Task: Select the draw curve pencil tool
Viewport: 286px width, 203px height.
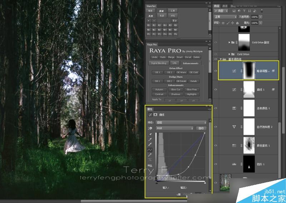Action: tap(150, 155)
